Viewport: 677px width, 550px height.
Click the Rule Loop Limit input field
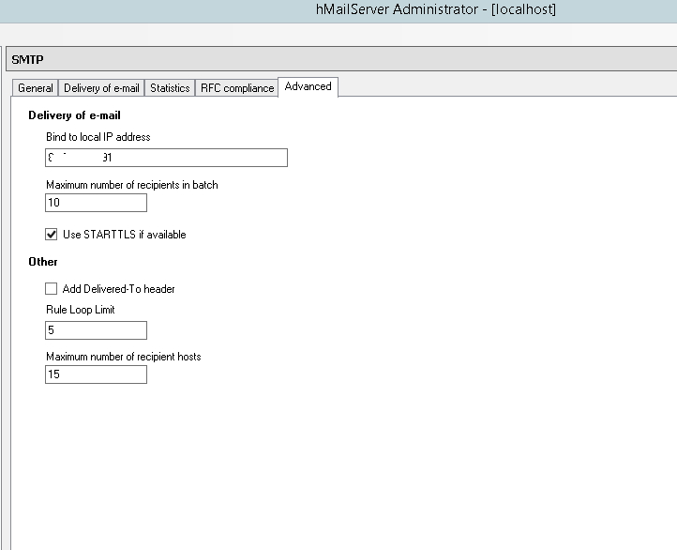pos(96,330)
